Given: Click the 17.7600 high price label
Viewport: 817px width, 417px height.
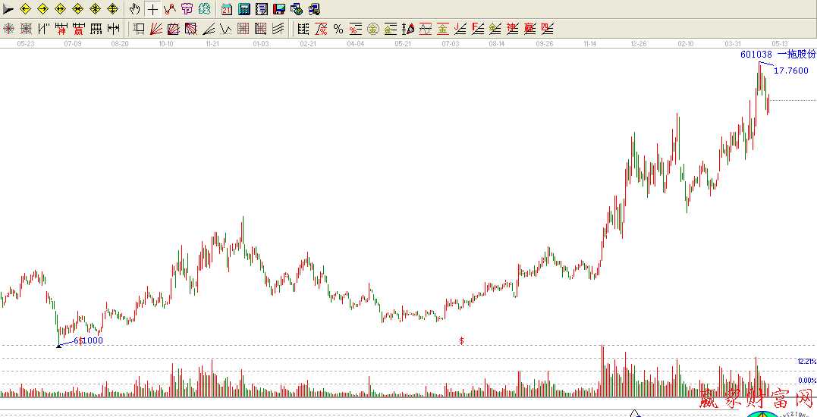Looking at the screenshot, I should (x=791, y=71).
